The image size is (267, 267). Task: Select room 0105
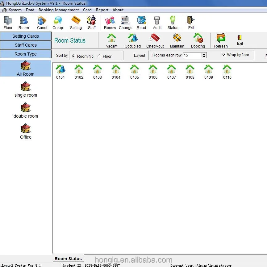[135, 72]
